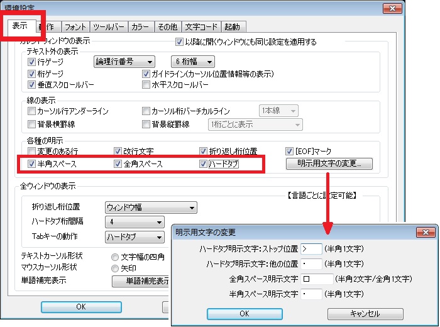Expand the 6 桁幅 dropdown

click(x=192, y=62)
